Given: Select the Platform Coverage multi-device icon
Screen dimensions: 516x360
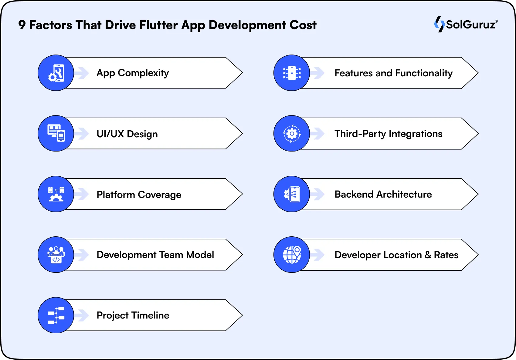Looking at the screenshot, I should tap(56, 194).
